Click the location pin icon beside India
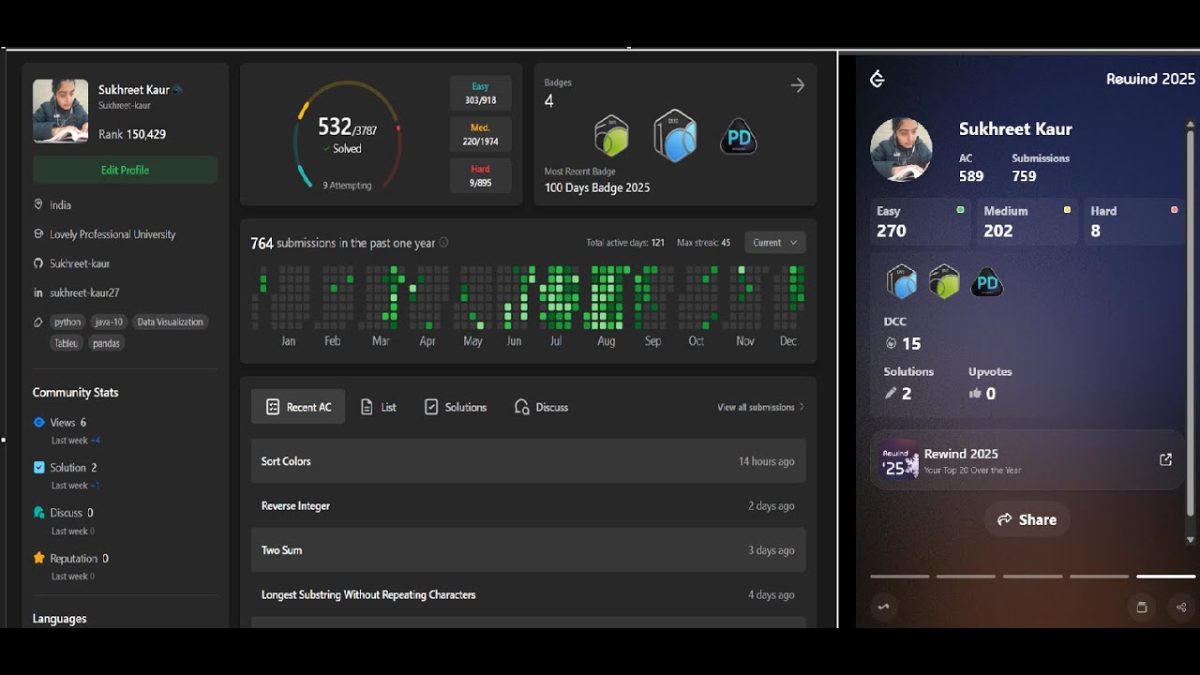The width and height of the screenshot is (1200, 675). pyautogui.click(x=38, y=204)
